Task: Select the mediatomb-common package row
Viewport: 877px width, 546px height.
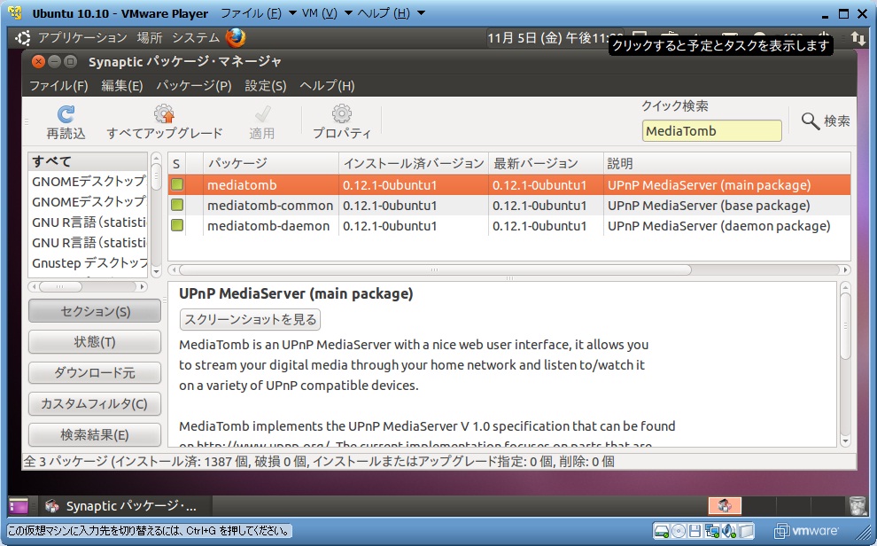Action: (x=509, y=206)
